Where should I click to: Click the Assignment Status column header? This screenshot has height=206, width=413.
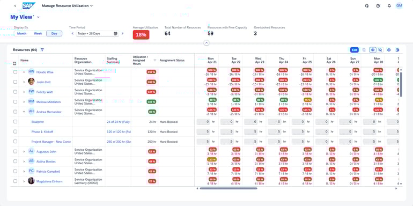pyautogui.click(x=176, y=60)
